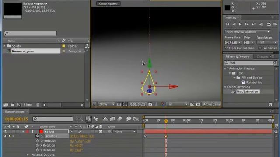The image size is (280, 157).
Task: Click viewer current time 0;00;00;15
Action: [x=138, y=104]
